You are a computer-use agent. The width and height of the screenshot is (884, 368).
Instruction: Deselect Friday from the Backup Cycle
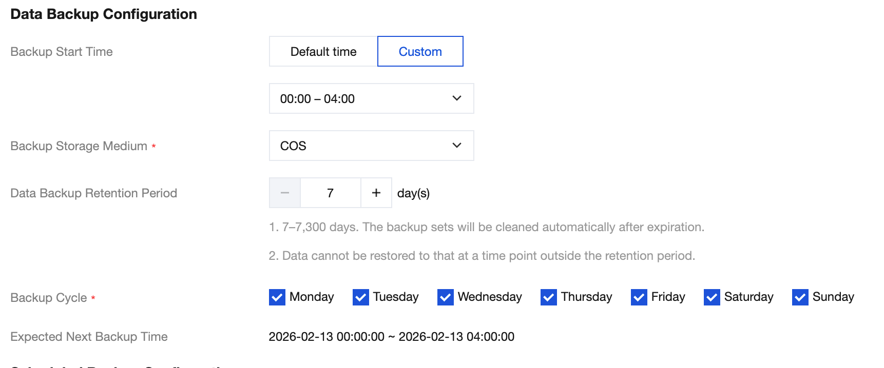639,297
